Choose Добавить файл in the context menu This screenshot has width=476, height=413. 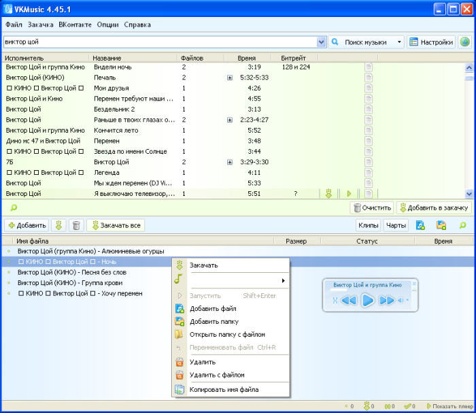(231, 308)
